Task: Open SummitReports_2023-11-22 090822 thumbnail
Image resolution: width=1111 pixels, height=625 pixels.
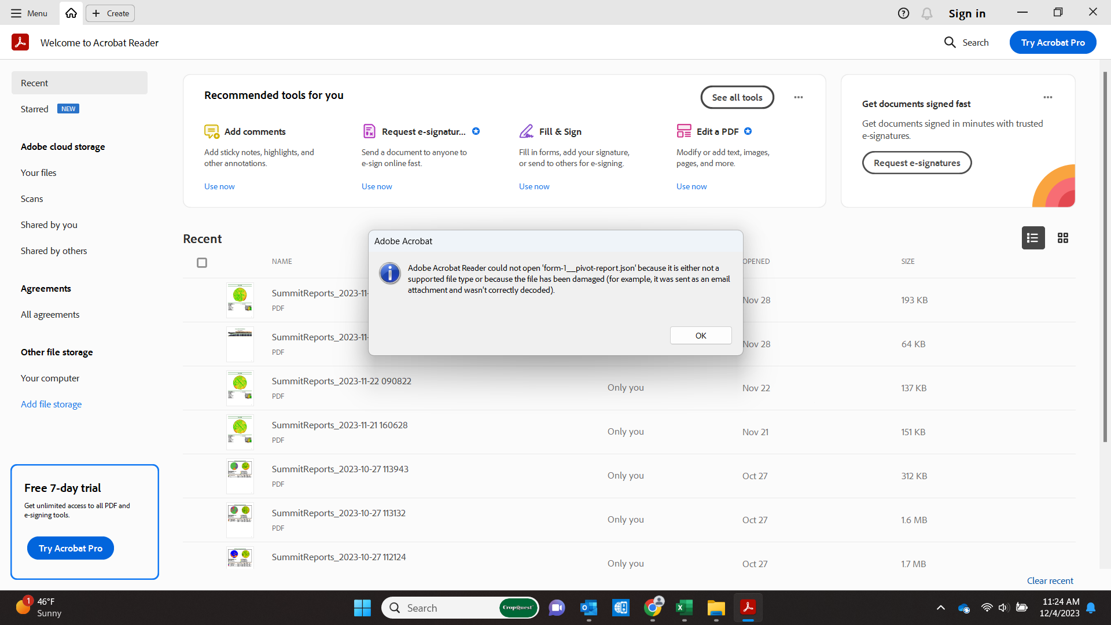Action: [240, 388]
